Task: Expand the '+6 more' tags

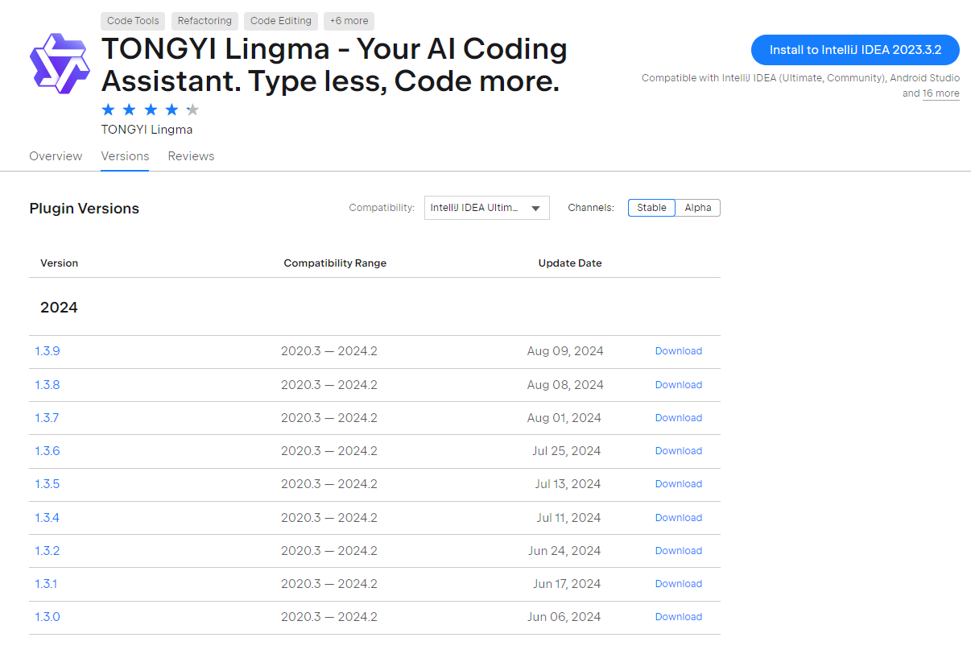Action: (349, 21)
